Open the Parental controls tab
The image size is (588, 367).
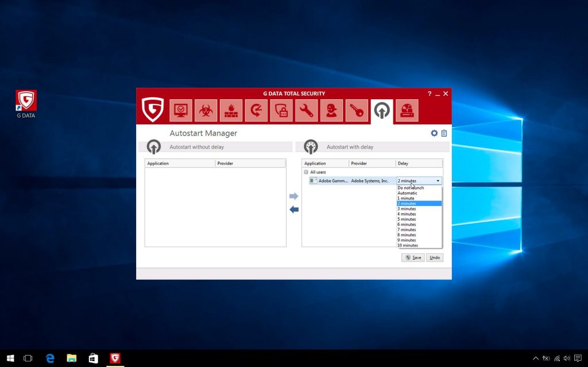click(331, 111)
